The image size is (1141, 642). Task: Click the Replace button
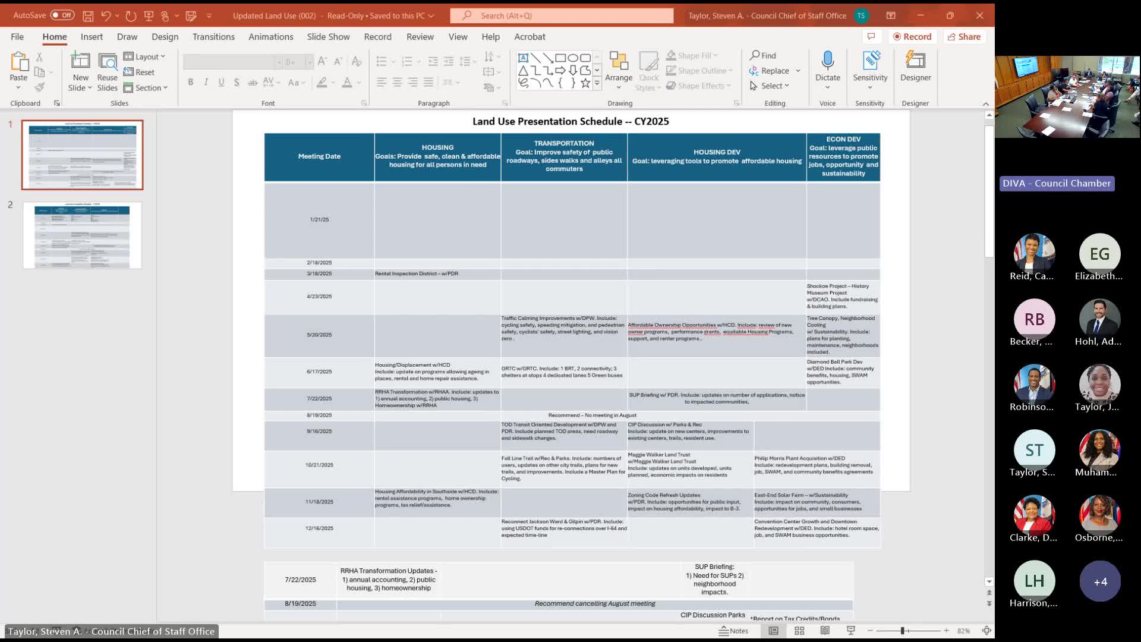pos(770,71)
